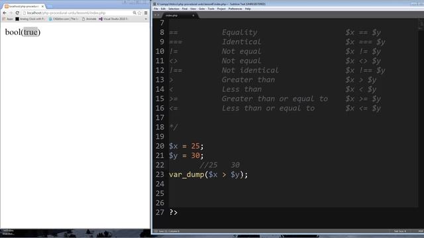
Task: Click the '$x <> $y' example
Action: pos(363,61)
